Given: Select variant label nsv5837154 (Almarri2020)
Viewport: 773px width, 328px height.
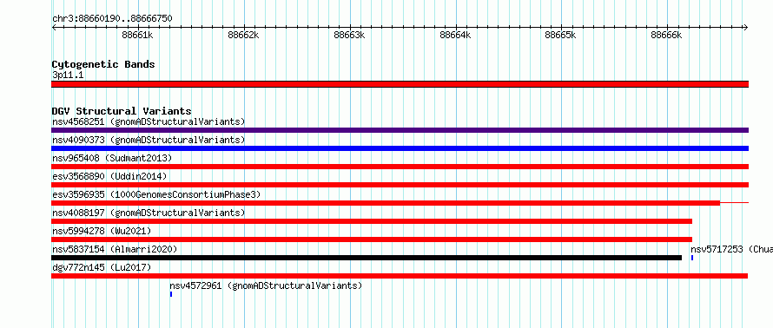Looking at the screenshot, I should coord(115,249).
